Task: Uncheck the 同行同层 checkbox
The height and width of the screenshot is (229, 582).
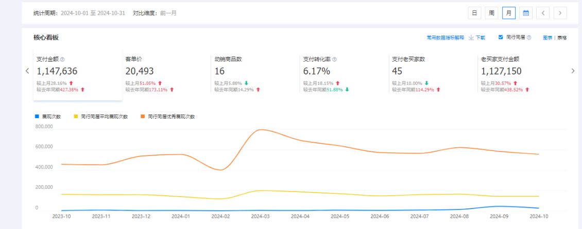Action: coord(501,37)
